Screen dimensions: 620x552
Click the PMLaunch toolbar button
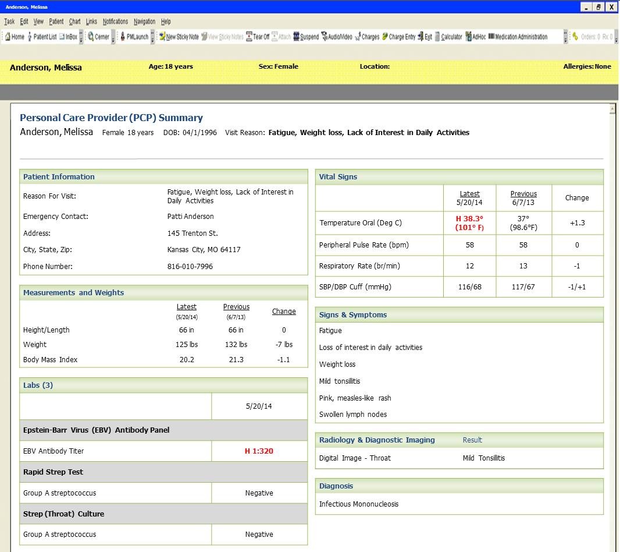point(134,37)
